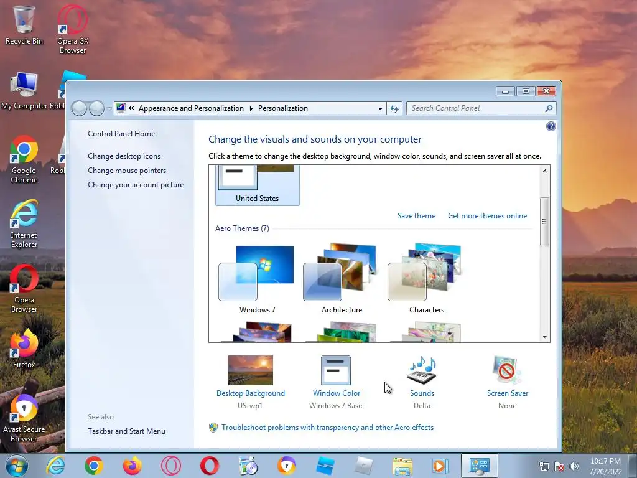Click the Action Center flag tray icon
This screenshot has width=637, height=478.
[559, 466]
